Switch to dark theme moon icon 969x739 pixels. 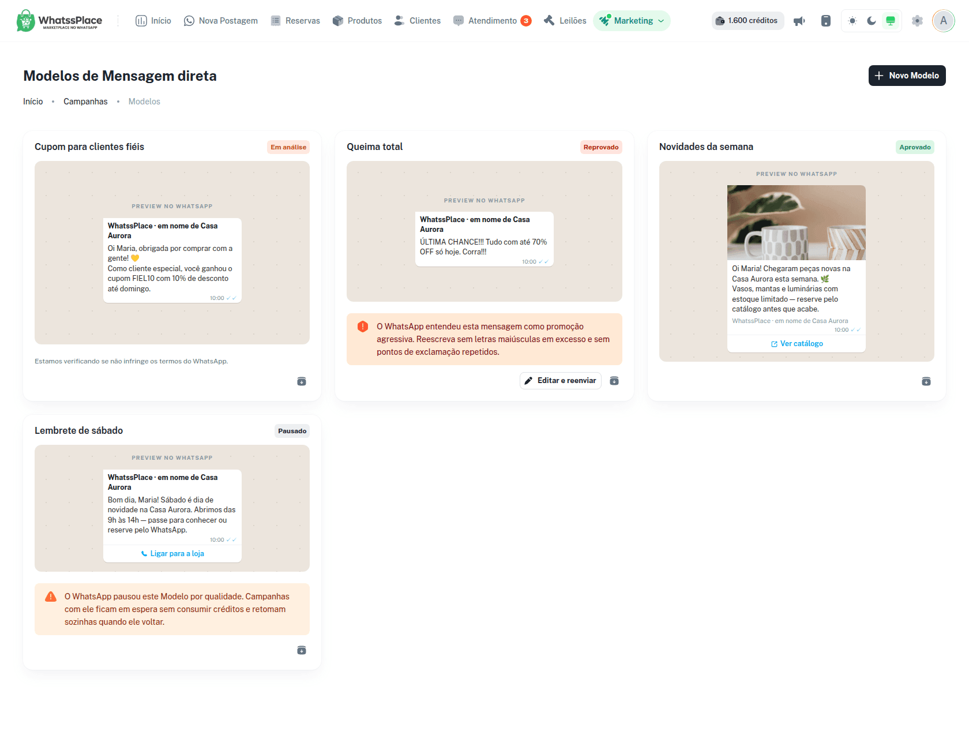[872, 21]
